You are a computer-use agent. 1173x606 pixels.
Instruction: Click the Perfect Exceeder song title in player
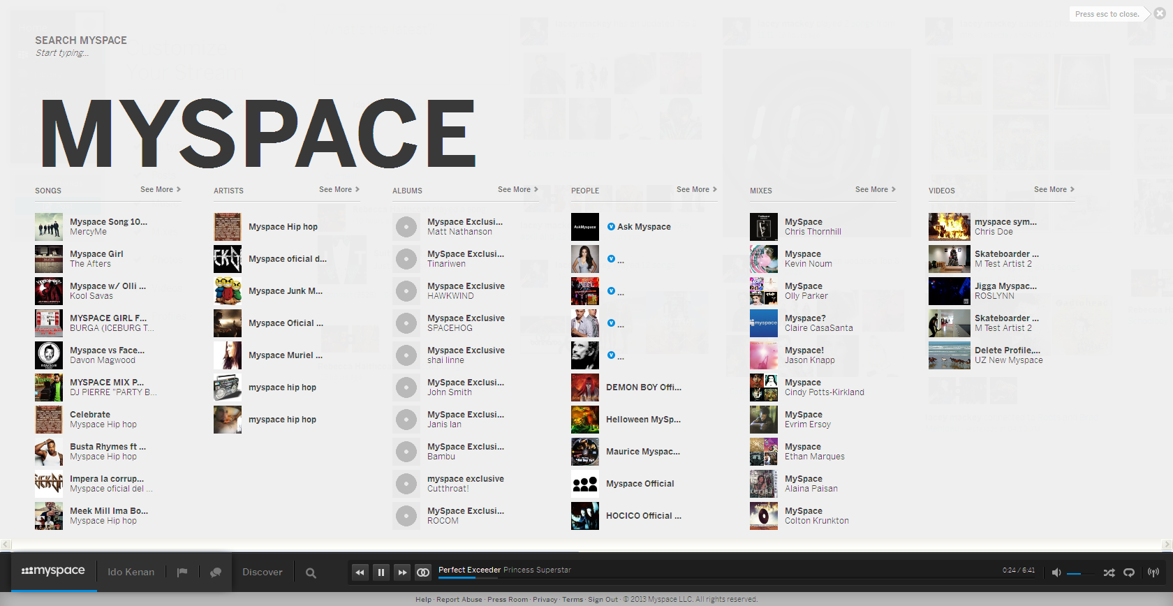click(469, 570)
